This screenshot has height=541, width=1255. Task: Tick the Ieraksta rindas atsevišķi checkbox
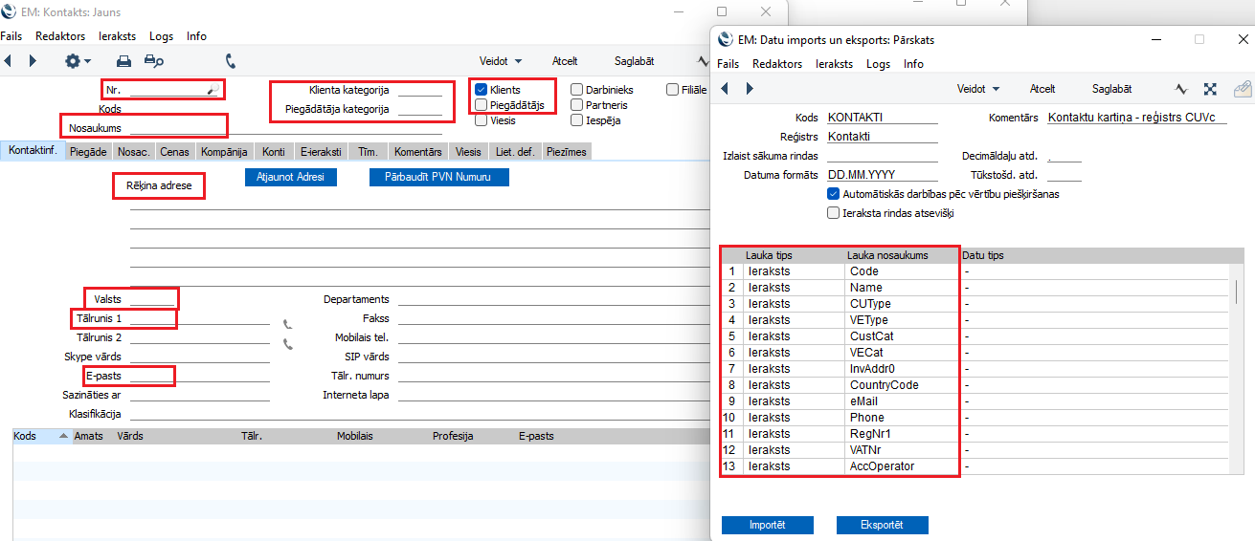click(833, 213)
